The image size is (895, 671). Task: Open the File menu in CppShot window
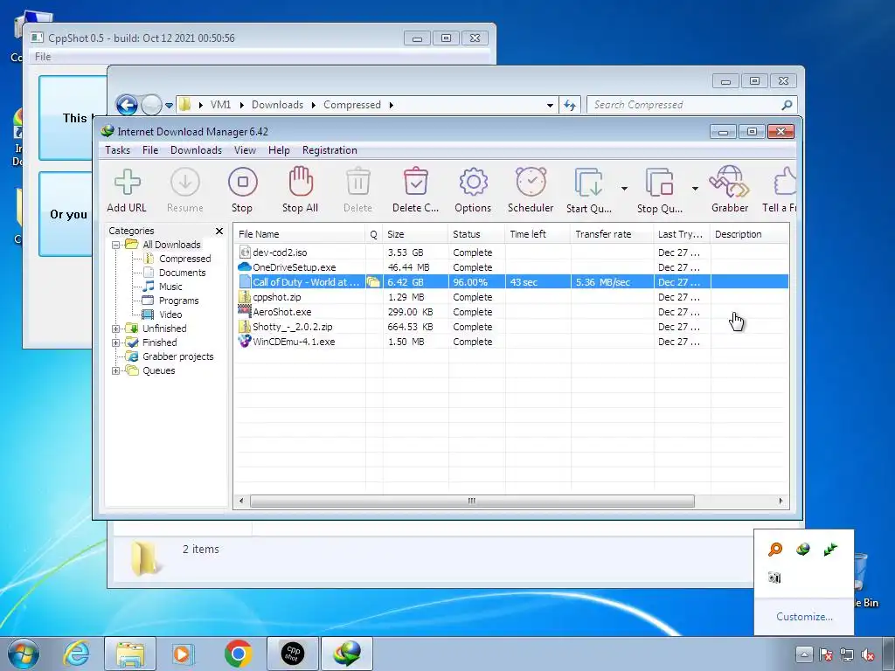click(x=43, y=57)
